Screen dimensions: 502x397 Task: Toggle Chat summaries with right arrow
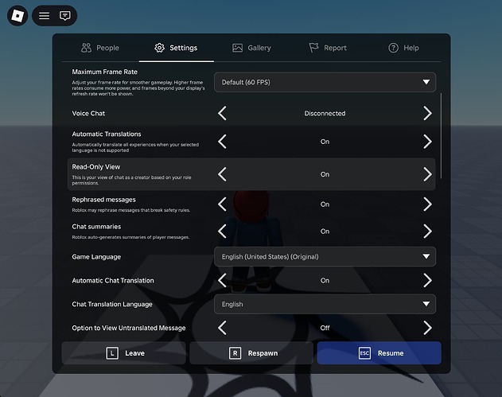(x=427, y=232)
